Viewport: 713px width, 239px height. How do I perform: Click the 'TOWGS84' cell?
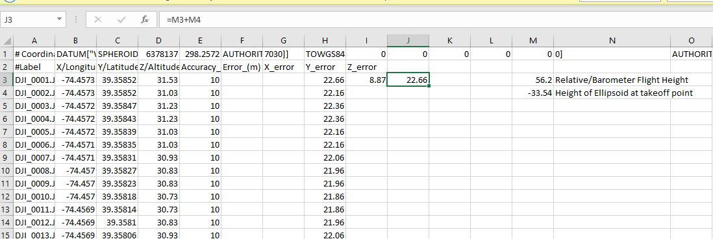click(325, 54)
